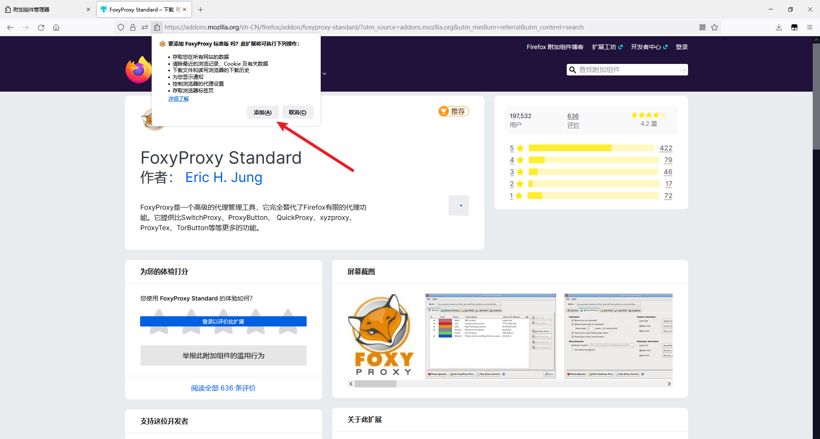Open 阅读全部 636 条评价 link
Image resolution: width=820 pixels, height=439 pixels.
point(223,388)
